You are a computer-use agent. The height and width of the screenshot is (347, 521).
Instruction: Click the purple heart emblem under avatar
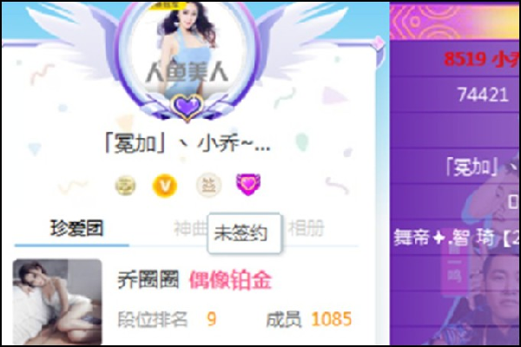tap(187, 106)
